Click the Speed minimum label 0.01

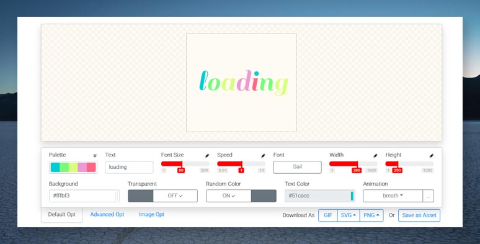point(223,171)
